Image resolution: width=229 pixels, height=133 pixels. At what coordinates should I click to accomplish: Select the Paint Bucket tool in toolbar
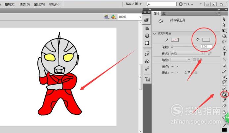224,95
